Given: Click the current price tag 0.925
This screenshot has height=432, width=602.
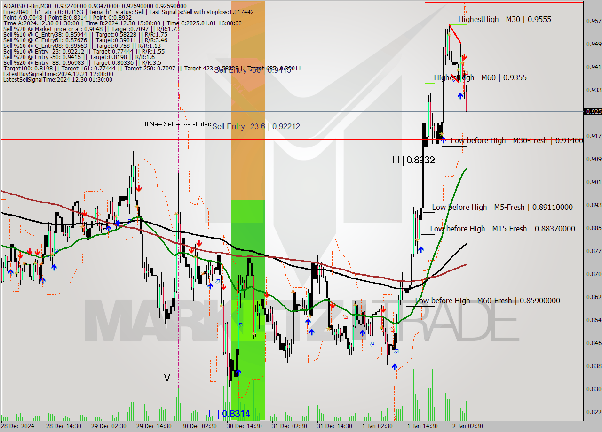Looking at the screenshot, I should 593,111.
